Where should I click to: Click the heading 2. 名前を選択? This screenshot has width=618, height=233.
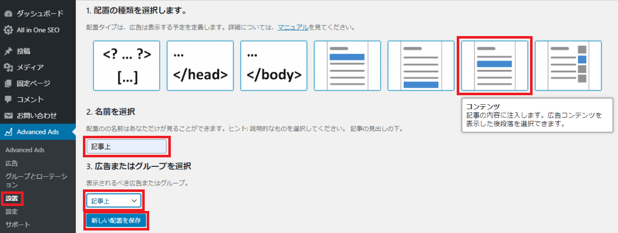point(111,111)
